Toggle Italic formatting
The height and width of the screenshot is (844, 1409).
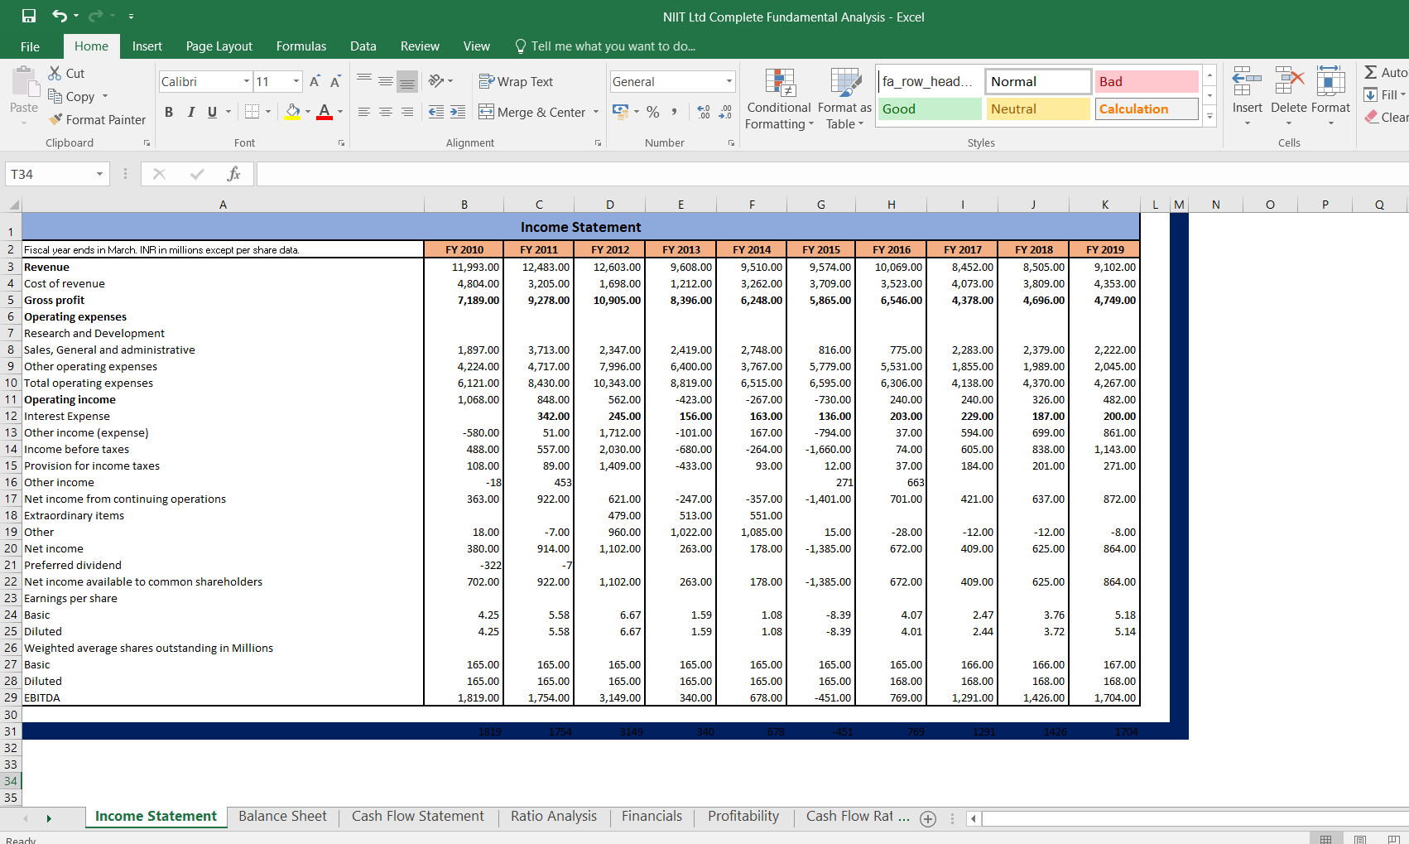(191, 112)
